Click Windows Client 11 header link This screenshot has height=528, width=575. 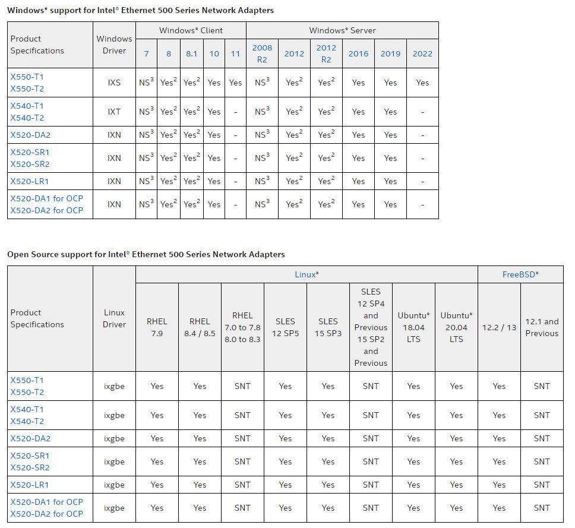235,54
